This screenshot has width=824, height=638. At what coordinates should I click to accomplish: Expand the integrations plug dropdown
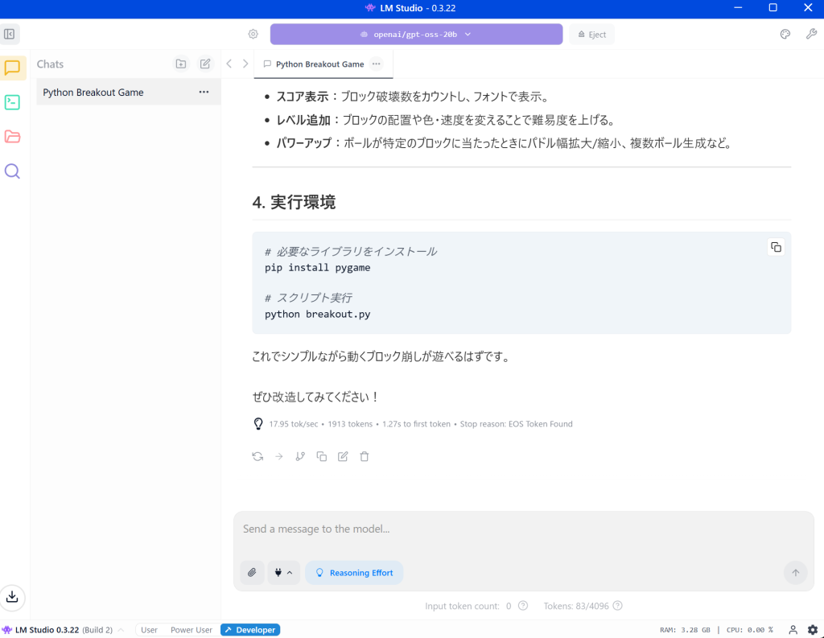pyautogui.click(x=282, y=573)
